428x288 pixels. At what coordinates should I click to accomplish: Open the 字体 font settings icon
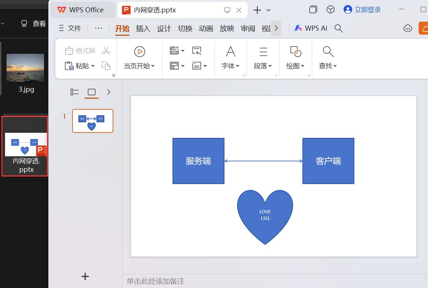click(x=230, y=52)
